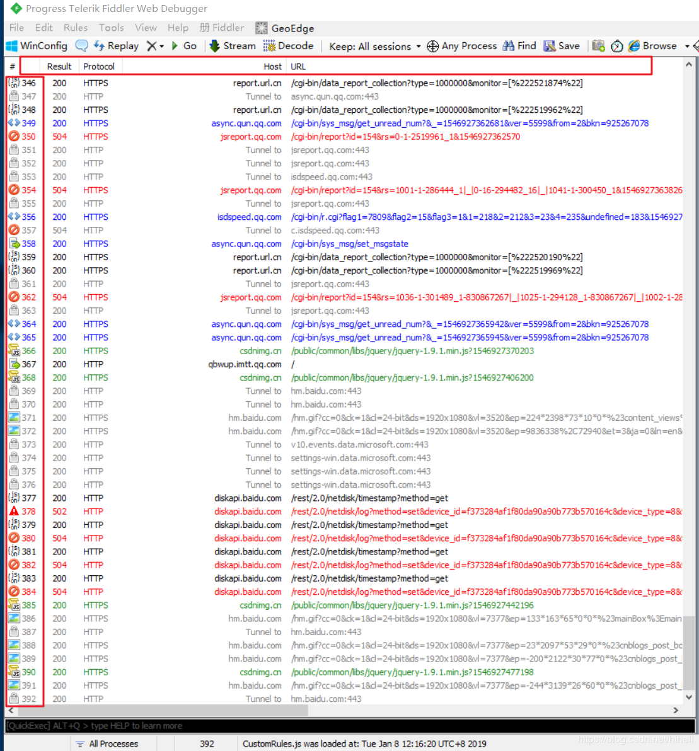Expand the Browse dropdown arrow
Screen dimensions: 699x751
(687, 47)
